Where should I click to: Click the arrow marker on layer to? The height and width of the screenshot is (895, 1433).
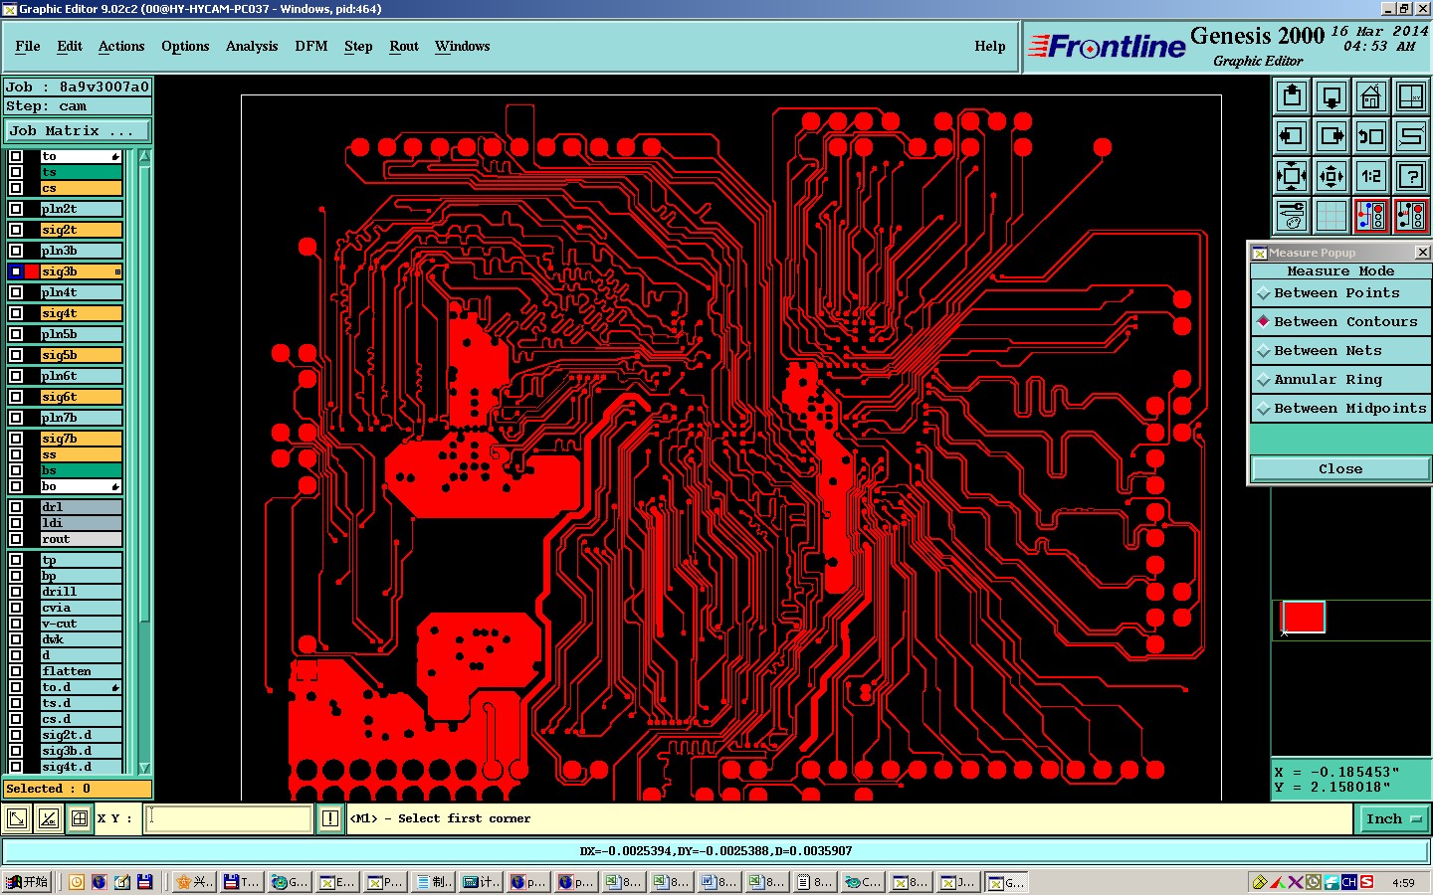tap(115, 157)
